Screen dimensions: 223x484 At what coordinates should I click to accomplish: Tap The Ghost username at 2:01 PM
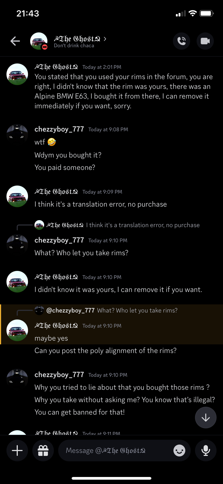click(x=56, y=67)
